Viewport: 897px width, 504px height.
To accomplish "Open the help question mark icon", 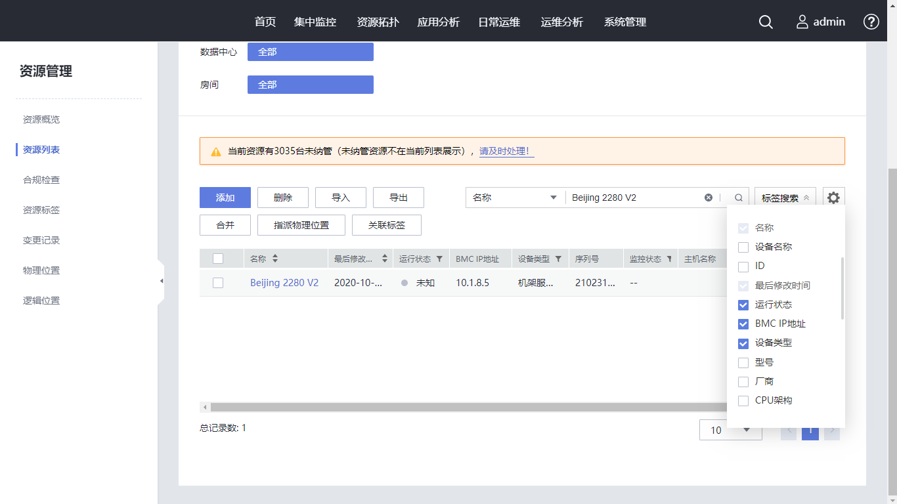I will [x=871, y=22].
